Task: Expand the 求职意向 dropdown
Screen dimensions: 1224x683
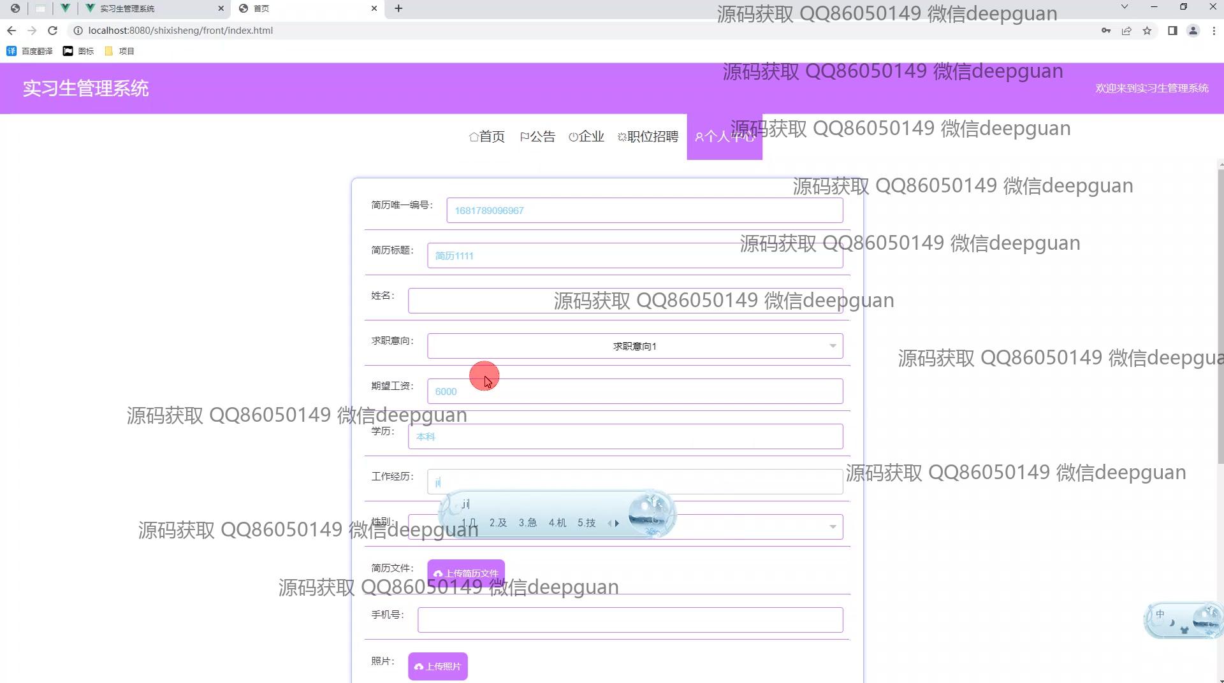Action: pos(635,346)
